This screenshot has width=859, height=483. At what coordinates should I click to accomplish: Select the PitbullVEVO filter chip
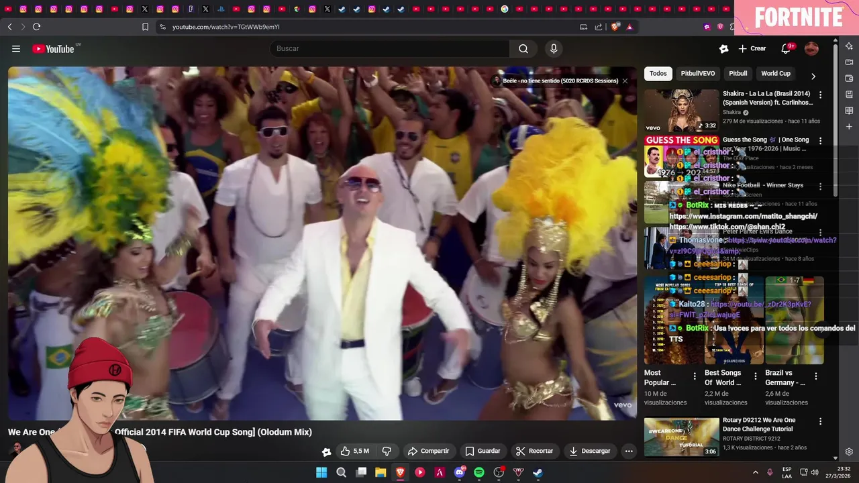698,73
